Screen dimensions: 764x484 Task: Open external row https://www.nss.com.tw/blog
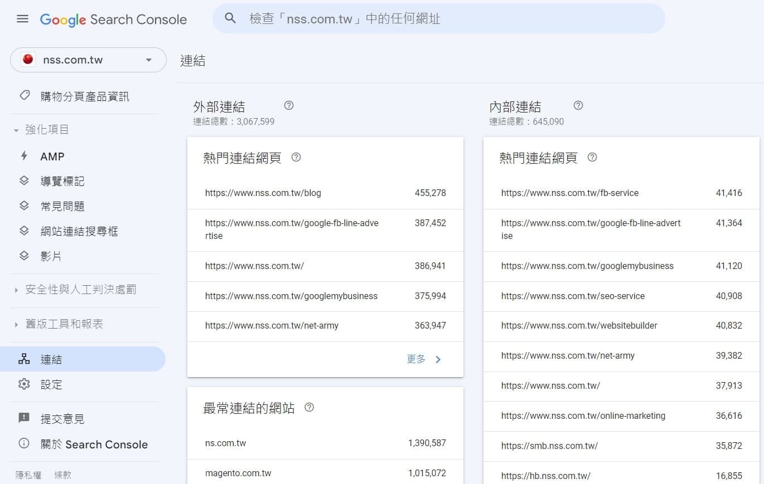coord(325,193)
